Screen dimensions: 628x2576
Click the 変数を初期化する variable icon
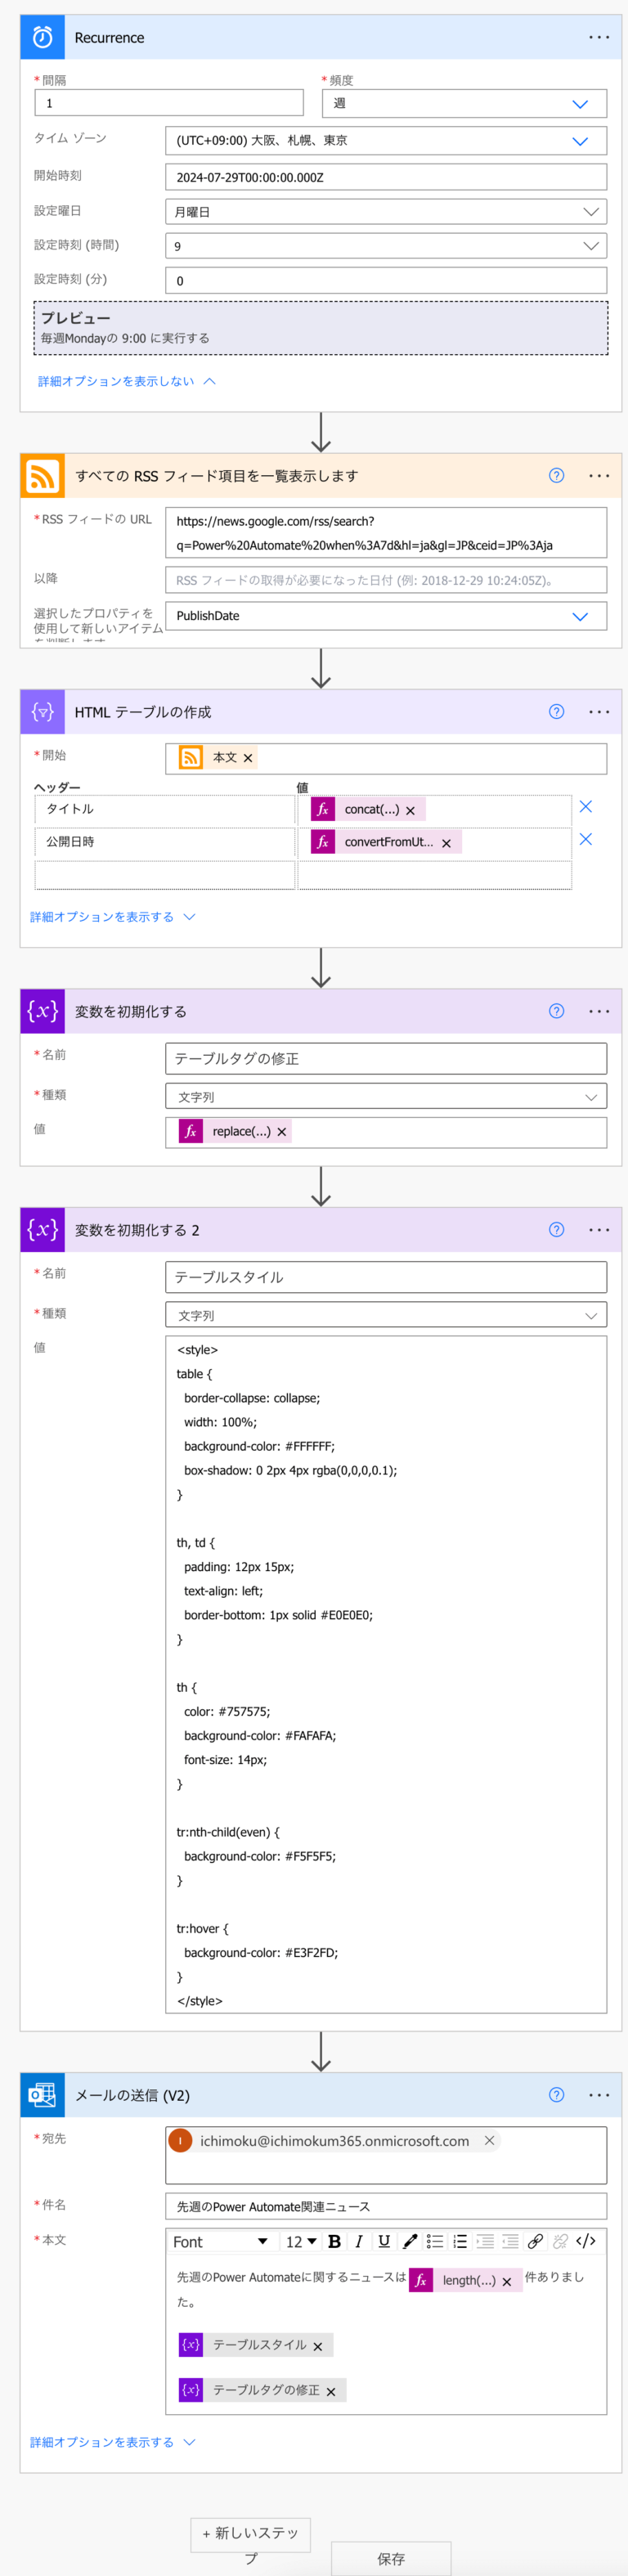click(x=41, y=1011)
